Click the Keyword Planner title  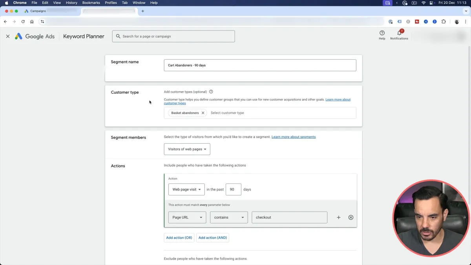[x=84, y=36]
